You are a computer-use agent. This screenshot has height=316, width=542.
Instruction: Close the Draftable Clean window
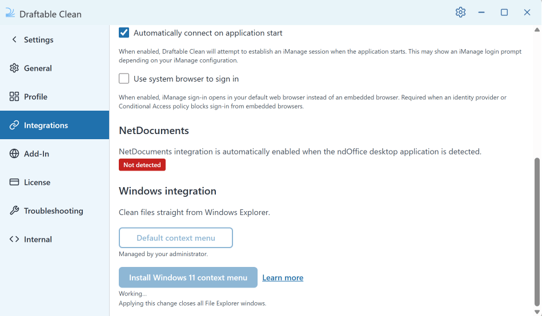pos(527,13)
